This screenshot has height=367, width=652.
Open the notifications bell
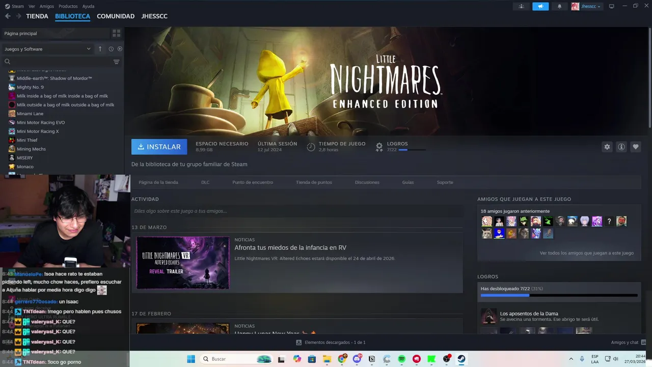pyautogui.click(x=560, y=6)
